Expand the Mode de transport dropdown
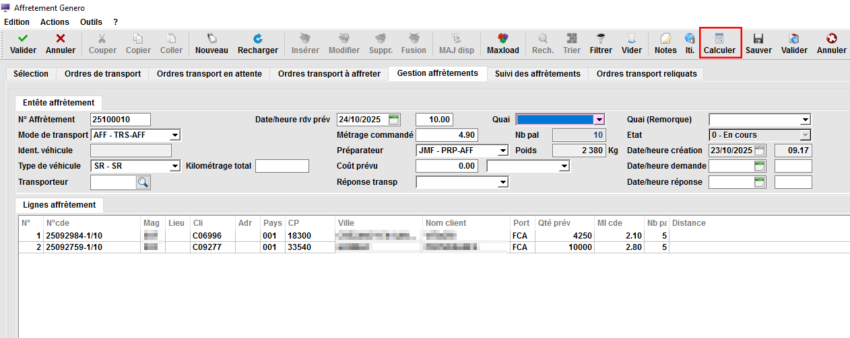 click(x=175, y=135)
